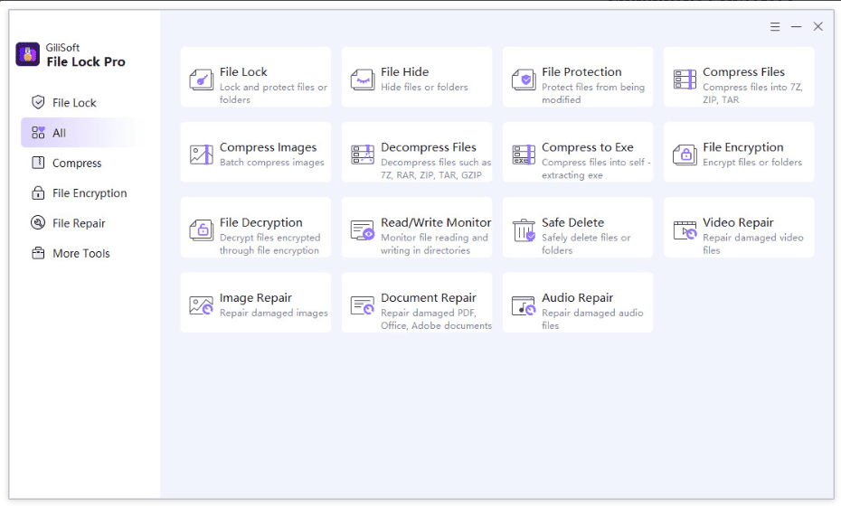
Task: Click the Compress to Exe title
Action: point(587,147)
